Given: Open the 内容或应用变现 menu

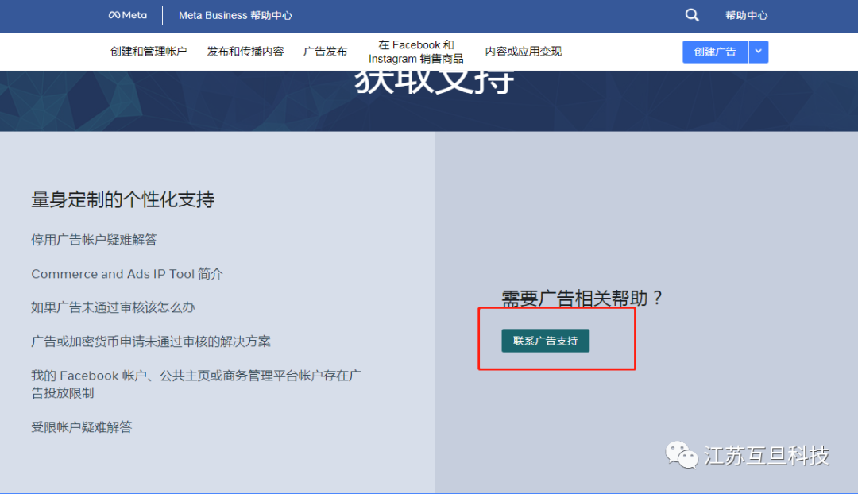Looking at the screenshot, I should [523, 52].
